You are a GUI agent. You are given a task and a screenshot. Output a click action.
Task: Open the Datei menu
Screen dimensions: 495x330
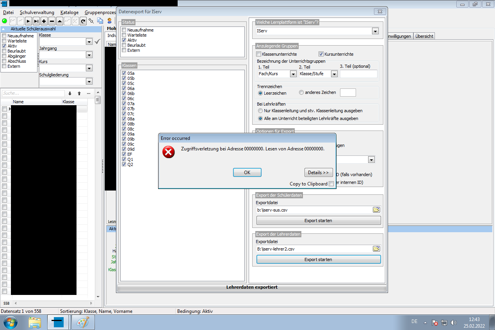coord(8,12)
